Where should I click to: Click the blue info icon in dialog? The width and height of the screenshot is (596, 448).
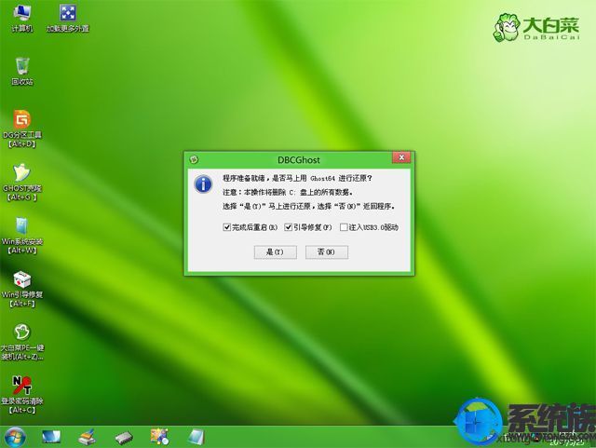pyautogui.click(x=203, y=184)
